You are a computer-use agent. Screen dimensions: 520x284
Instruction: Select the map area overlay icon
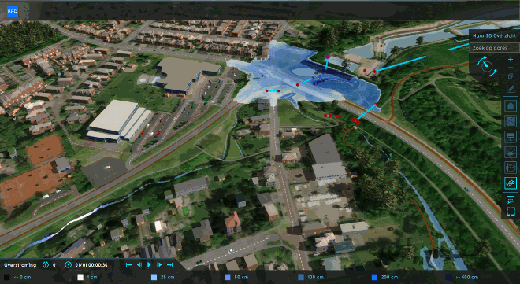pos(511,121)
